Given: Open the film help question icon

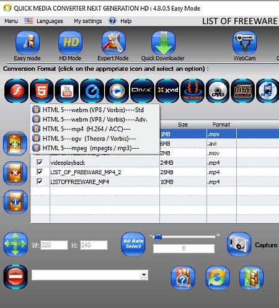Looking at the screenshot, I should (183, 278).
